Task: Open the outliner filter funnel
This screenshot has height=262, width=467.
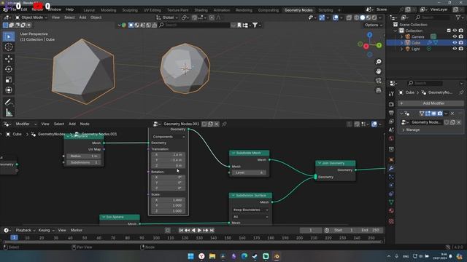Action: point(458,17)
